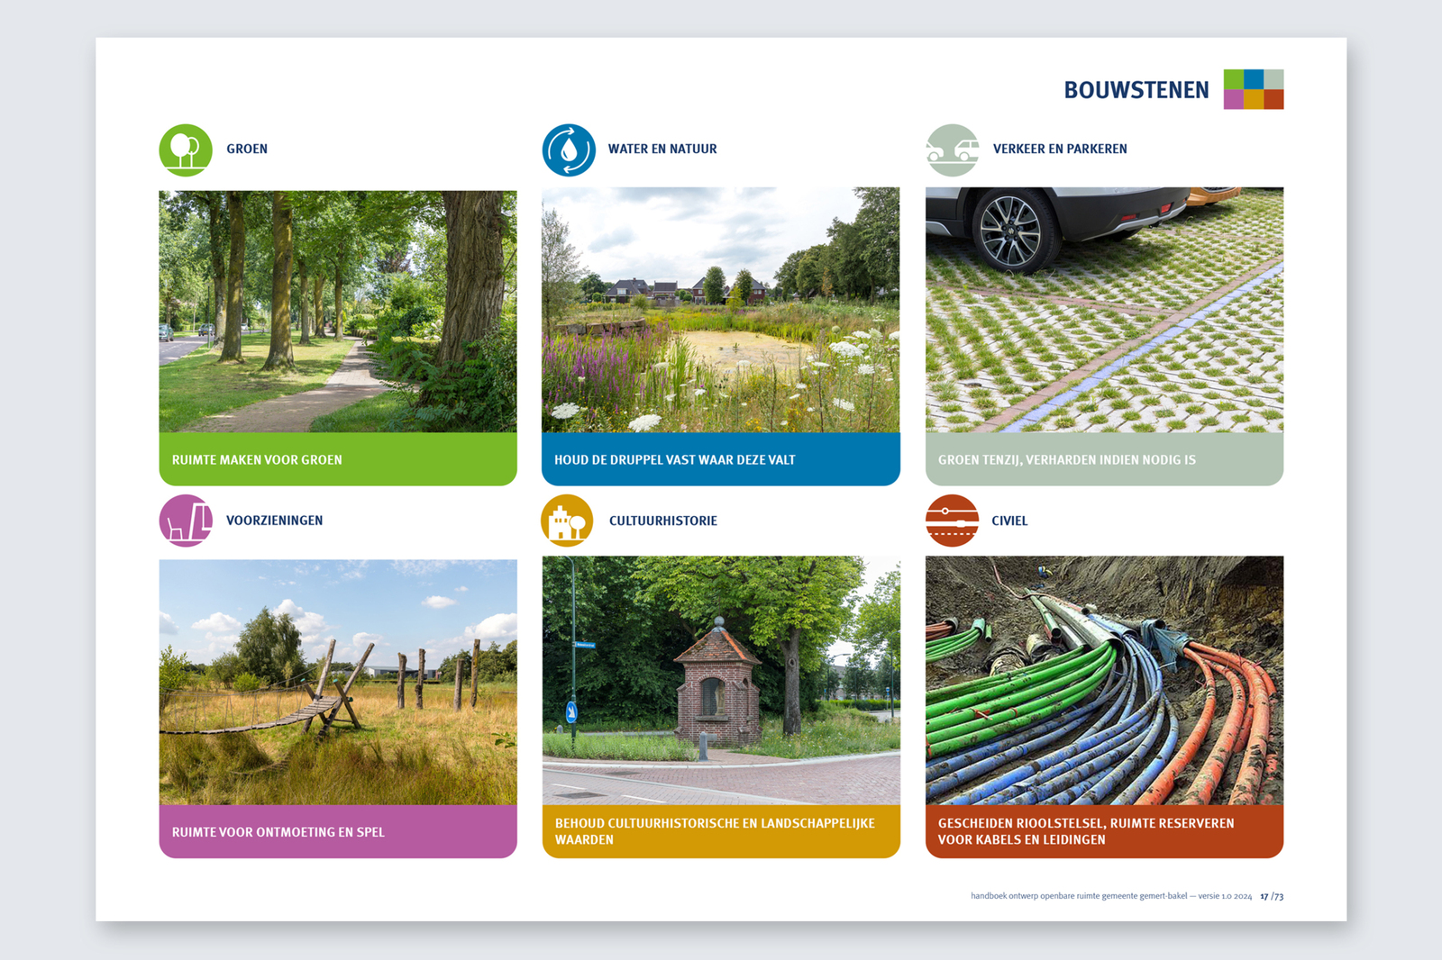Screen dimensions: 1442x960
Task: Click the orange Civiel road icon
Action: 951,520
